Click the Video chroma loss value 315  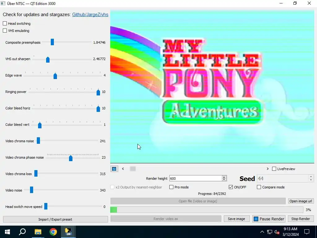[x=103, y=174]
